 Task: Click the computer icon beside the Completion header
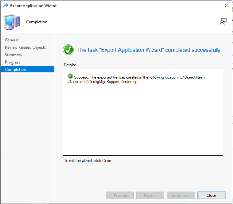12,22
